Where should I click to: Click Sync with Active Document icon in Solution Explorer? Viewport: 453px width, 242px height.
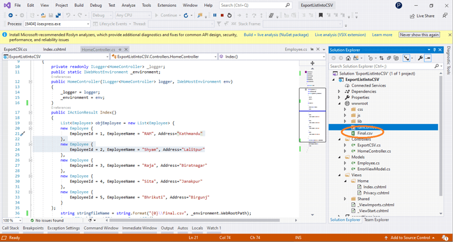point(381,58)
